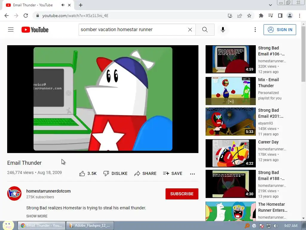The width and height of the screenshot is (306, 230).
Task: Switch to Adobe_Flashpro_12 taskbar item
Action: pos(90,226)
